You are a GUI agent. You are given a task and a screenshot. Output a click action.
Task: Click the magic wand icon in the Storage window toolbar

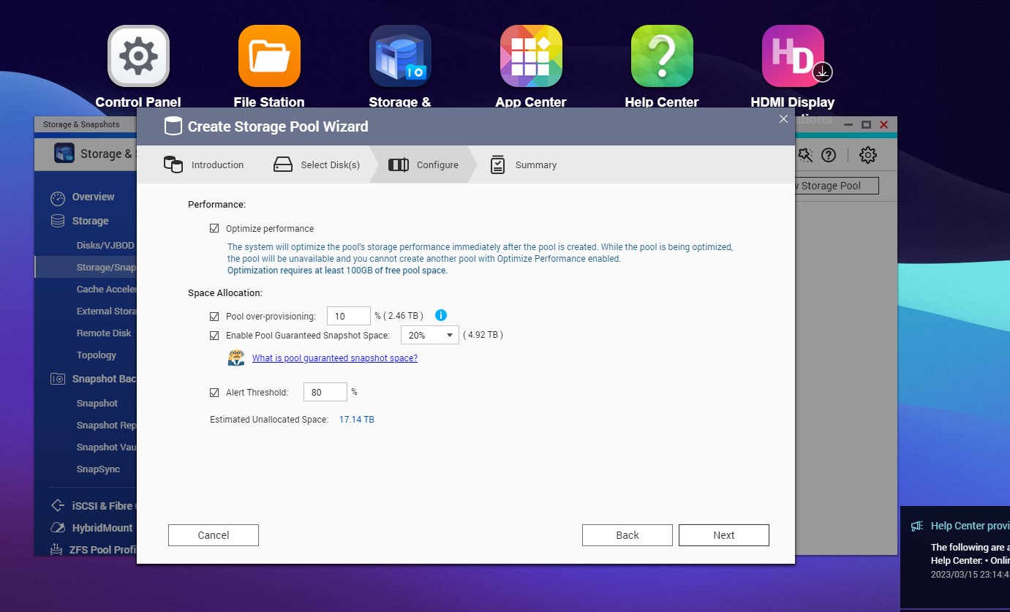pyautogui.click(x=805, y=154)
